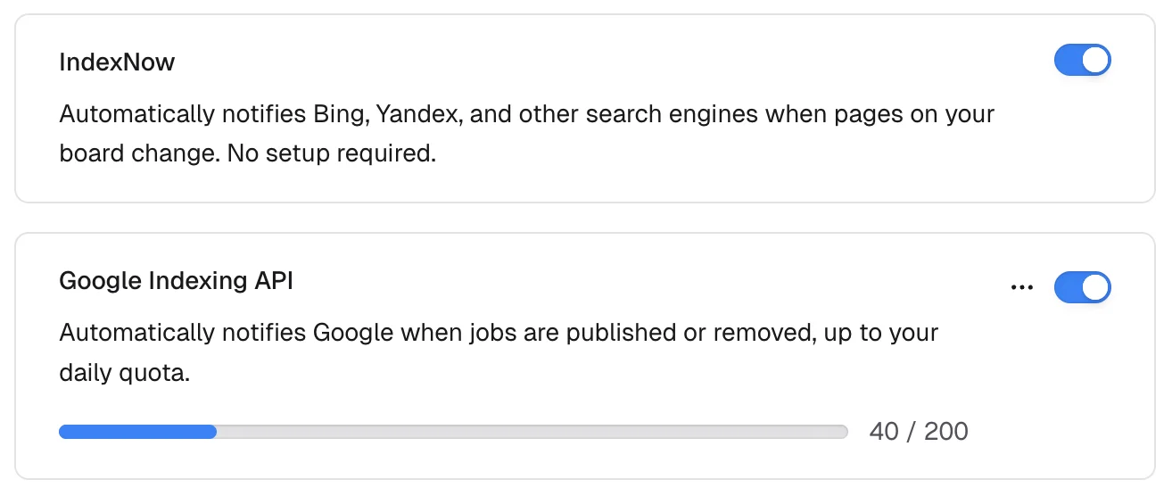
Task: Turn off the Google Indexing API switch
Action: [1082, 287]
